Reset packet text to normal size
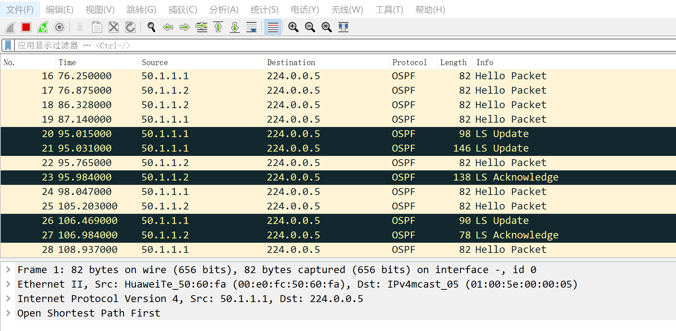This screenshot has height=331, width=676. [326, 27]
